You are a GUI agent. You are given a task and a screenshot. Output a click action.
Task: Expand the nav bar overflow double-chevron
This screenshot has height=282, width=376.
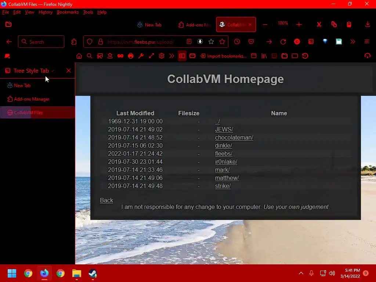pos(352,42)
